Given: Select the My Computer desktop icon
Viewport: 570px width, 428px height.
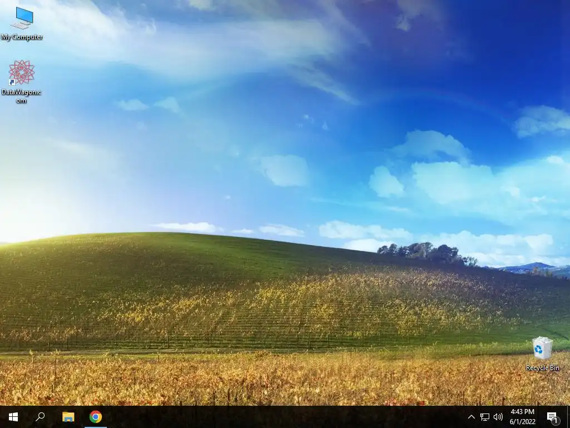Looking at the screenshot, I should (x=22, y=23).
